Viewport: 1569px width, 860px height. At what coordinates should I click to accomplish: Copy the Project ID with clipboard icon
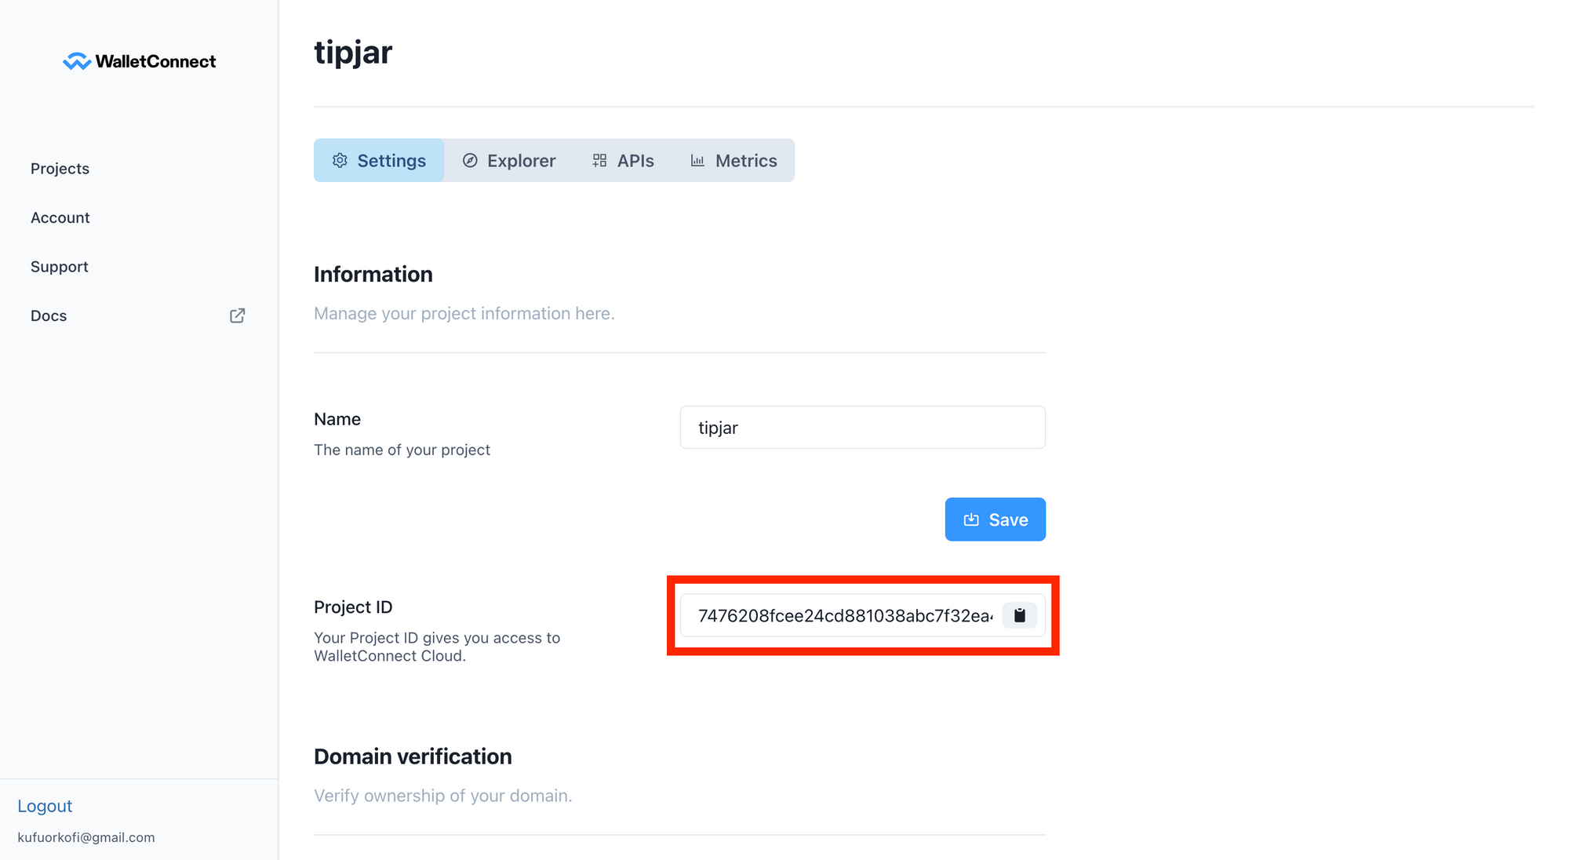coord(1019,615)
